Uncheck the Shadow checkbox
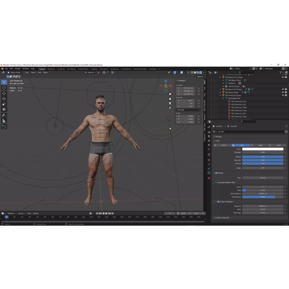 click(x=216, y=173)
